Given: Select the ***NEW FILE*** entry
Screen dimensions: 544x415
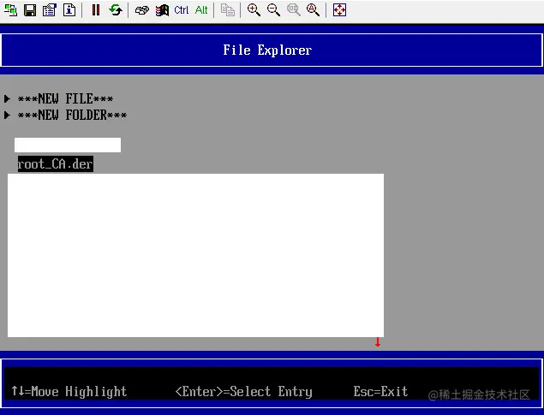Looking at the screenshot, I should (x=65, y=98).
